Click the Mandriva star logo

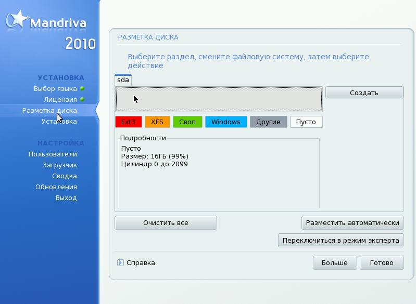coord(17,19)
